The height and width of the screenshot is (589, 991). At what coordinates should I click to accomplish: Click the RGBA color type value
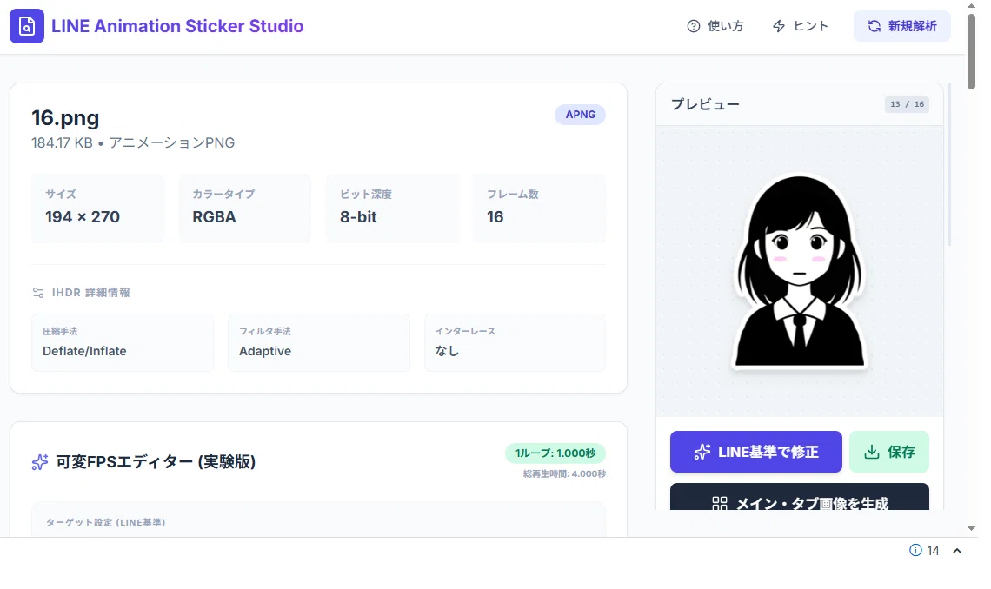click(214, 216)
